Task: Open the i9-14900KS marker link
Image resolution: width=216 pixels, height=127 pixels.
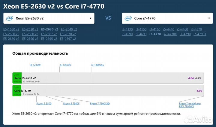Action: click(97, 65)
